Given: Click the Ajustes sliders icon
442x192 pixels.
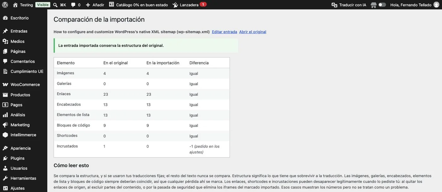Looking at the screenshot, I should tap(5, 188).
